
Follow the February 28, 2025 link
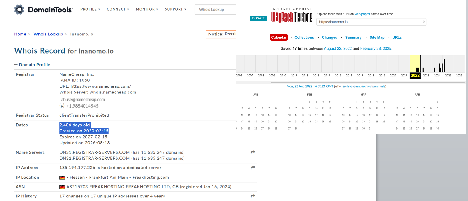pos(376,49)
